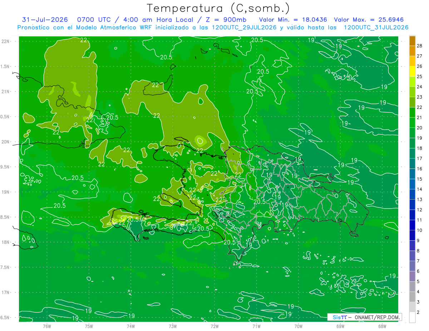Click the "12" label on the color bar
Image resolution: width=429 pixels, height=331 pixels.
click(420, 210)
